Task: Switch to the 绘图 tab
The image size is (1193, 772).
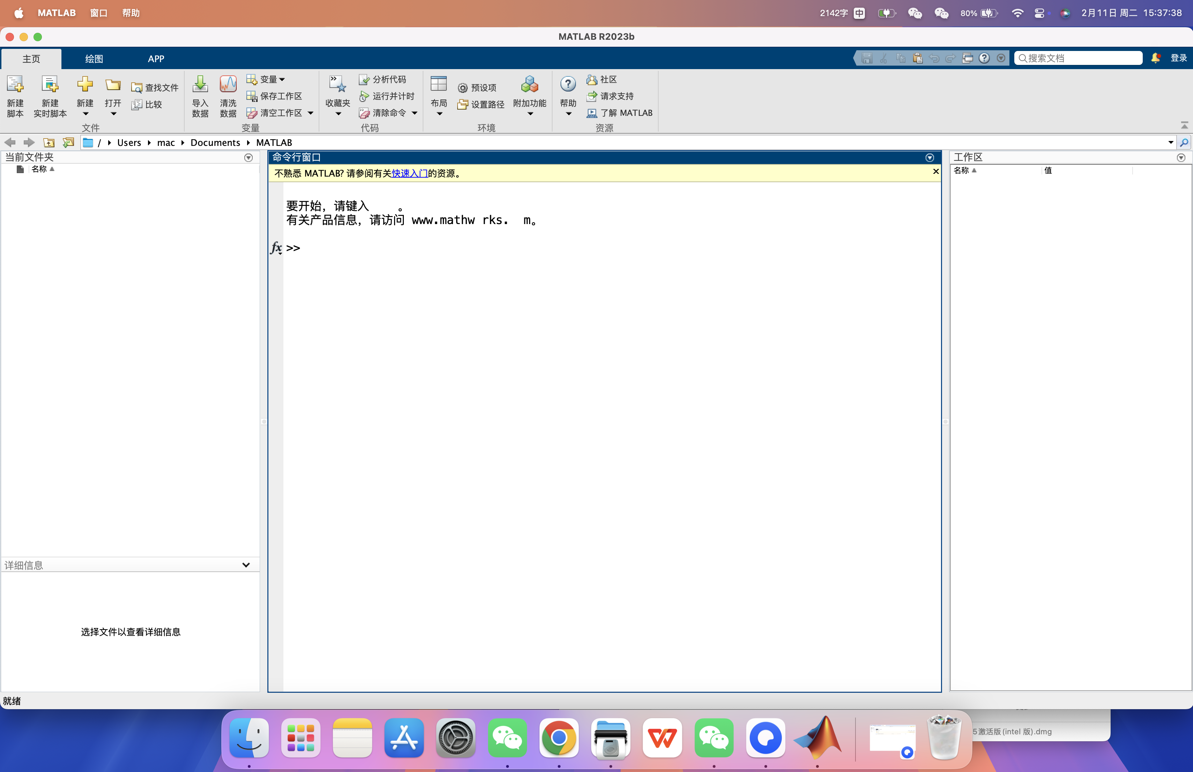Action: [93, 59]
